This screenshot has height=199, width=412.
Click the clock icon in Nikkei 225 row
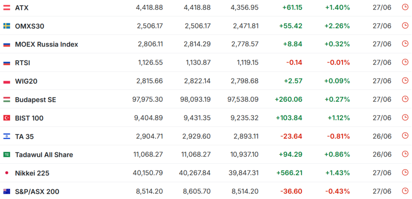pyautogui.click(x=405, y=172)
